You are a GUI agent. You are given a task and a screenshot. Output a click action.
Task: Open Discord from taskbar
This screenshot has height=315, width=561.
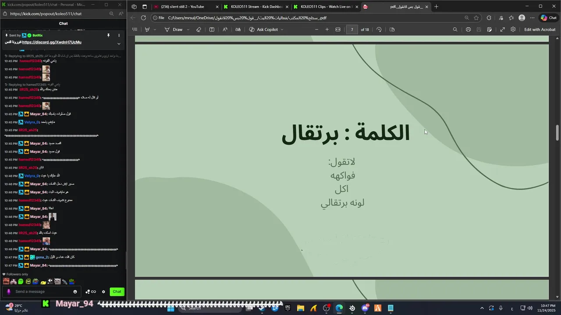pyautogui.click(x=365, y=308)
